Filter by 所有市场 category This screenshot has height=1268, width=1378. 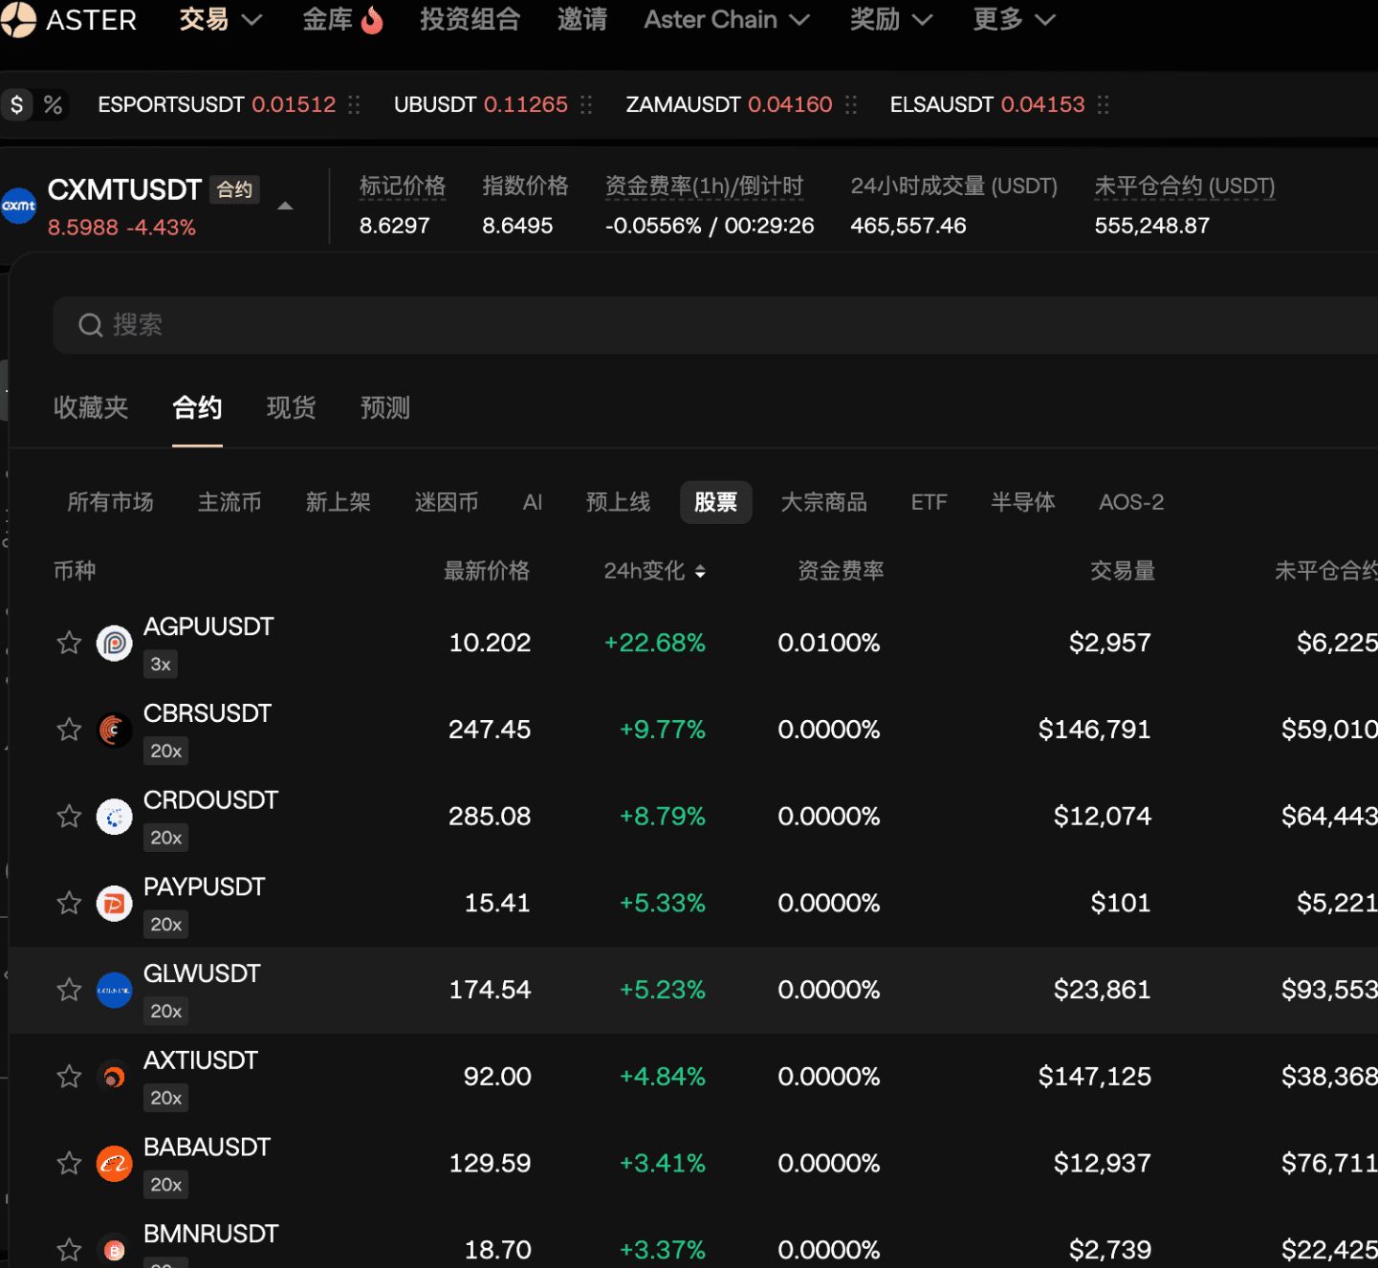point(110,502)
